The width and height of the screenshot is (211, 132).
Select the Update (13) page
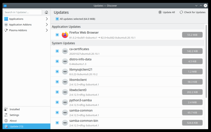pyautogui.click(x=26, y=126)
